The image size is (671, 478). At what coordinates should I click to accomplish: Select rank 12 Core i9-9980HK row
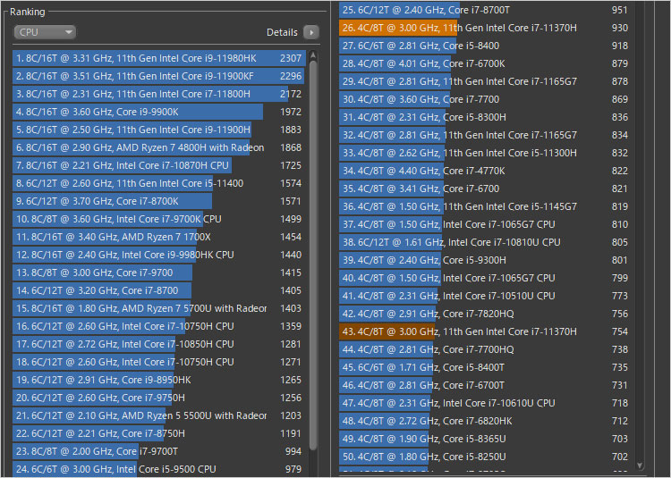pos(159,255)
